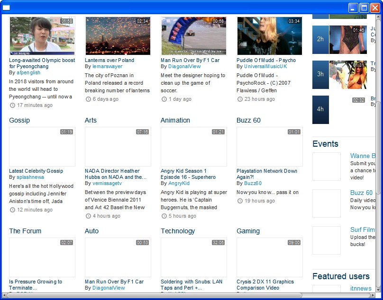Image resolution: width=383 pixels, height=300 pixels.
Task: Visit the afpenglish user profile
Action: point(28,73)
